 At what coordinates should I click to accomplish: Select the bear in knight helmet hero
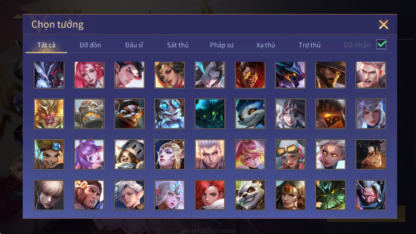[129, 154]
